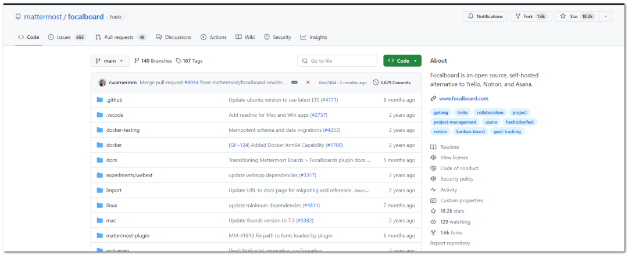Fork the repository with Fork button

[531, 16]
